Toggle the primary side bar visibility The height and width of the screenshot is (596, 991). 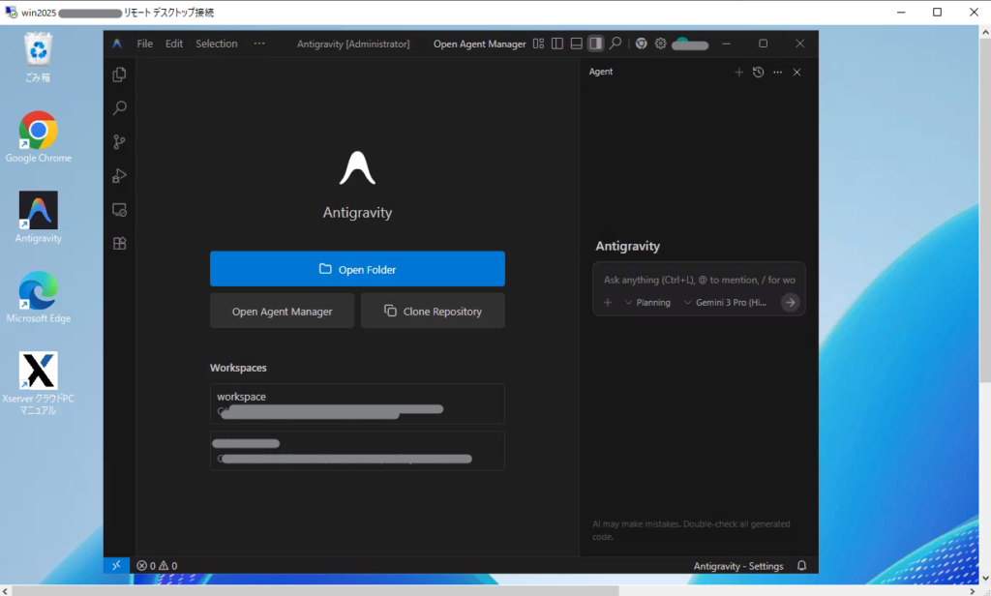pos(557,44)
